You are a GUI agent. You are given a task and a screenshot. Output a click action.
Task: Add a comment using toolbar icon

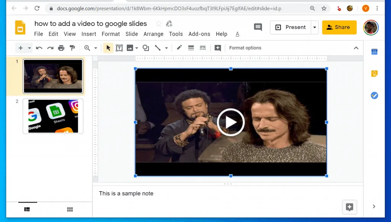click(218, 48)
